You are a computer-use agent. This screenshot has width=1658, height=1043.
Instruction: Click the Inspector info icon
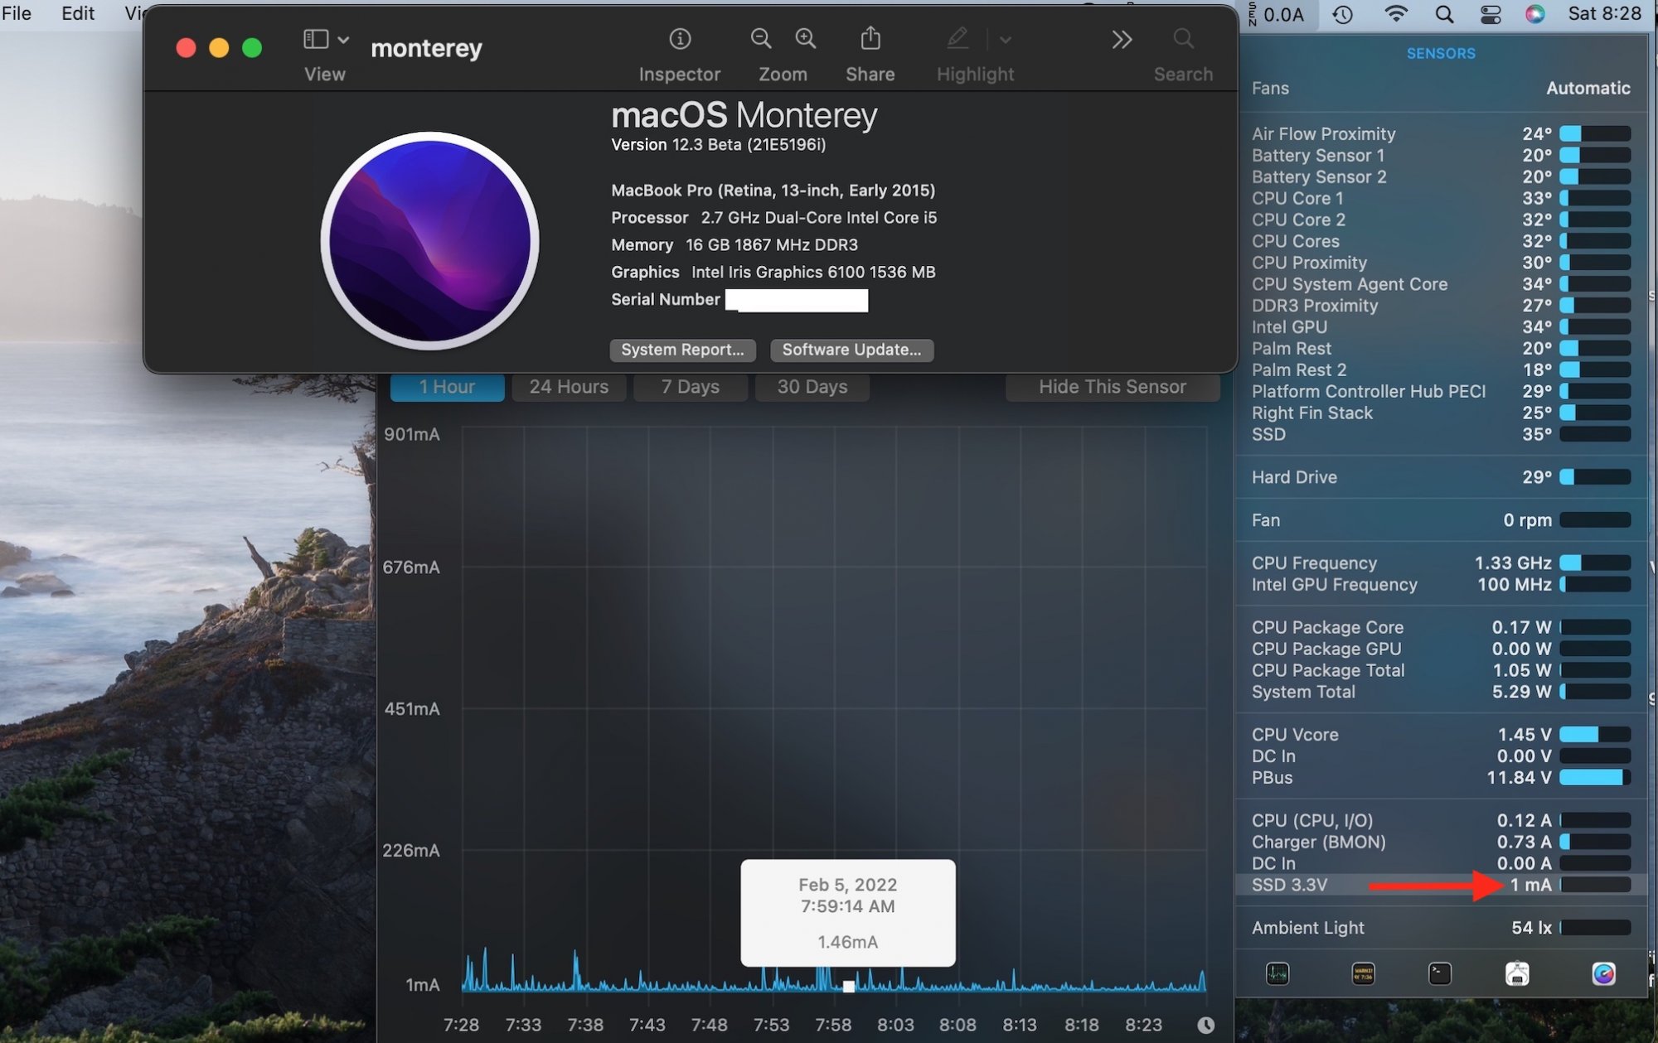[680, 39]
